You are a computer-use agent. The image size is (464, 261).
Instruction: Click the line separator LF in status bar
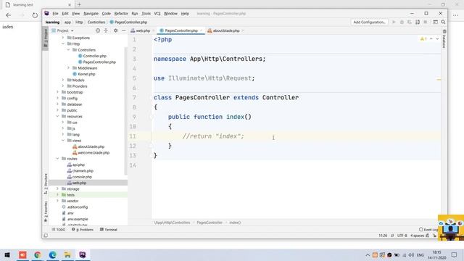tap(392, 236)
